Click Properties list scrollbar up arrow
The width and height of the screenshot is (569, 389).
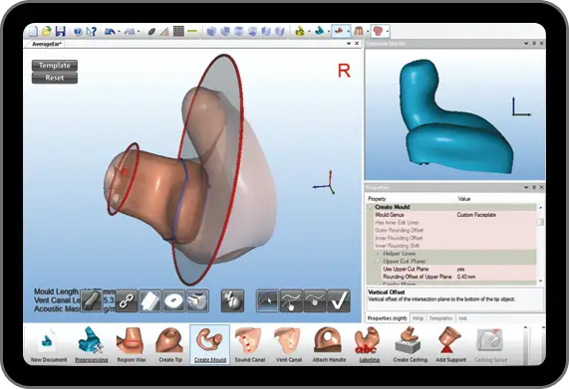pos(541,208)
